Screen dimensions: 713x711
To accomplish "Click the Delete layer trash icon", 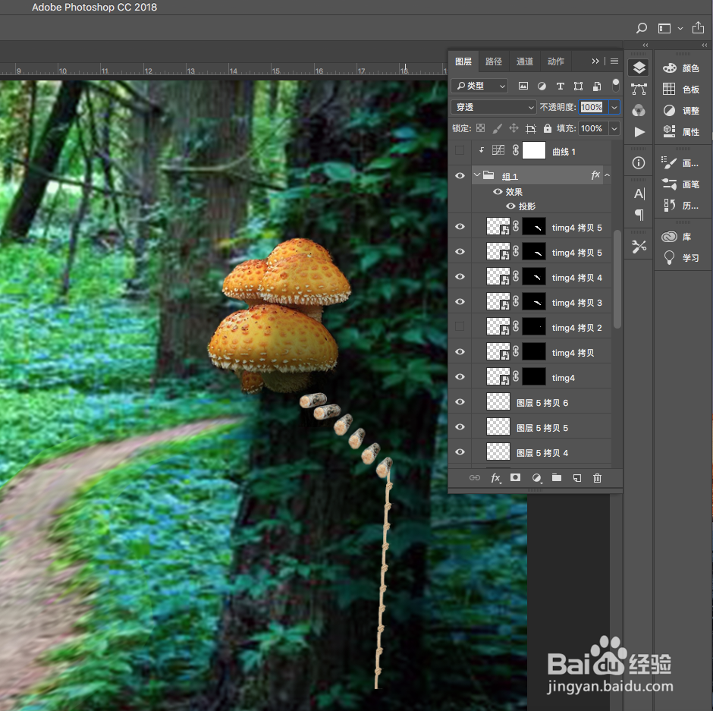I will tap(598, 478).
